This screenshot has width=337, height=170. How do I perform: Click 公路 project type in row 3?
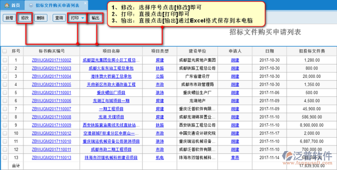click(160, 77)
